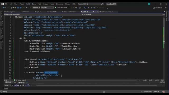Click the Open File folder icon
Viewport: 169px width, 95px height.
tap(15, 8)
